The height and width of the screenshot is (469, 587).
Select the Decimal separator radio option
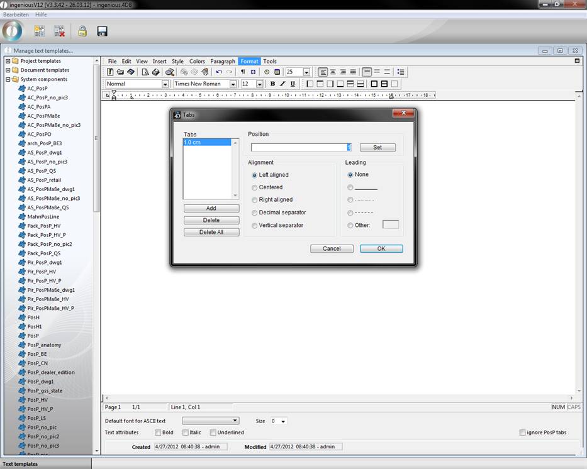[x=254, y=212]
